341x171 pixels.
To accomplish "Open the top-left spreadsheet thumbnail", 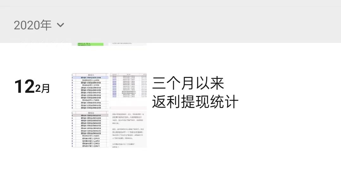I will [x=90, y=91].
